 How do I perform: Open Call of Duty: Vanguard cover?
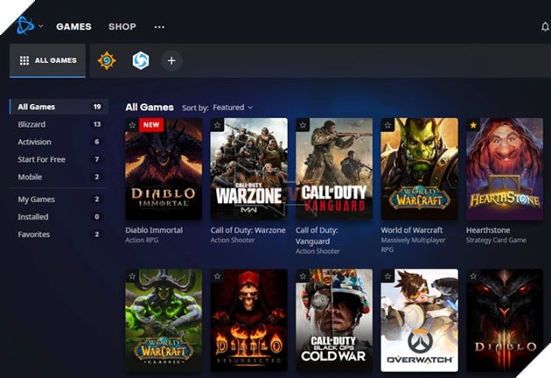point(334,169)
